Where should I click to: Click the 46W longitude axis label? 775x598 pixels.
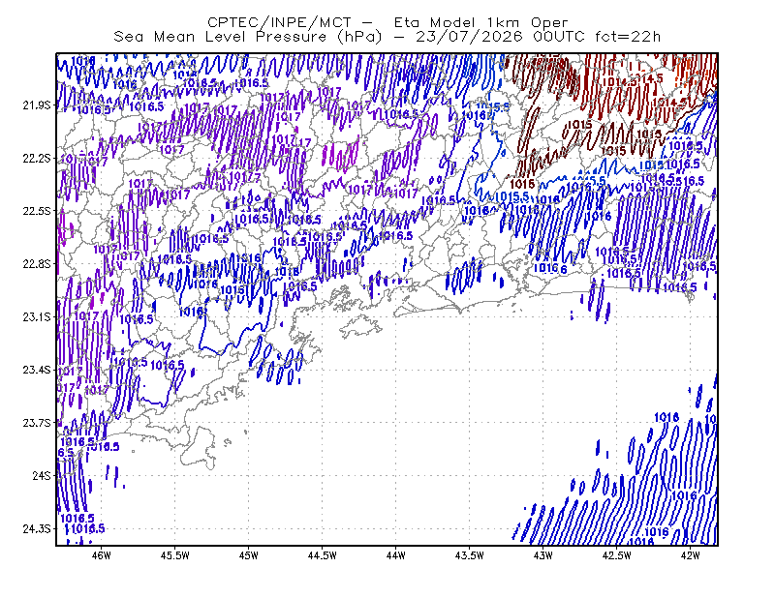[102, 555]
